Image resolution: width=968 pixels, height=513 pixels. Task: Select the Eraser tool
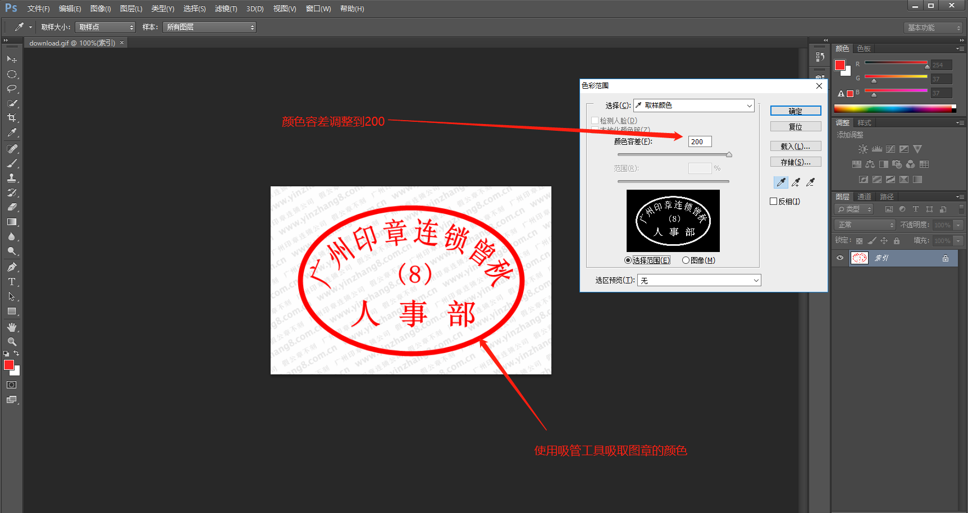point(12,207)
